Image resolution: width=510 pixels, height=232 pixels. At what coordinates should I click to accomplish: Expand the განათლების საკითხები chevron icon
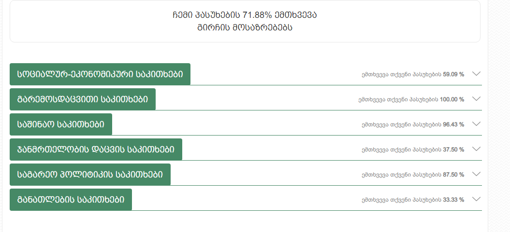point(476,199)
